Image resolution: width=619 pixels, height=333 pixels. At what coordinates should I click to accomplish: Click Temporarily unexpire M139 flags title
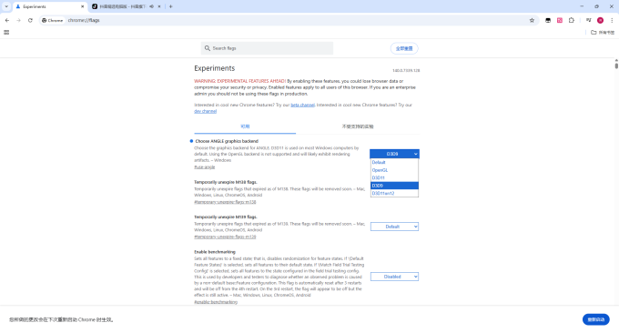[226, 217]
